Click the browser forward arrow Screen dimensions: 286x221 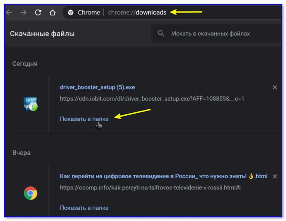(x=23, y=13)
